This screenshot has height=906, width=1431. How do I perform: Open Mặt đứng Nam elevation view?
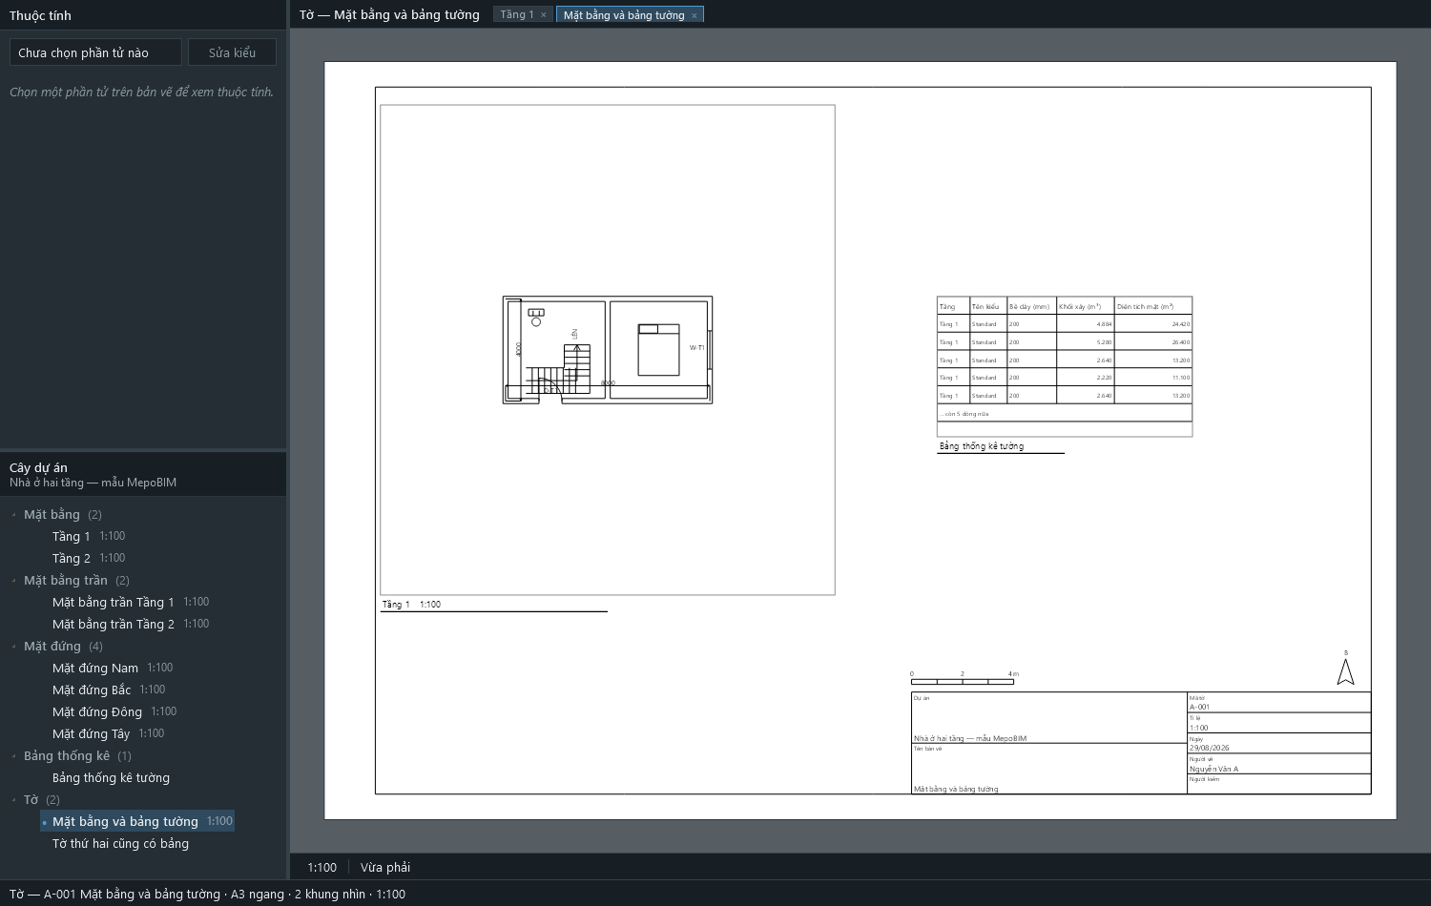[x=95, y=668]
